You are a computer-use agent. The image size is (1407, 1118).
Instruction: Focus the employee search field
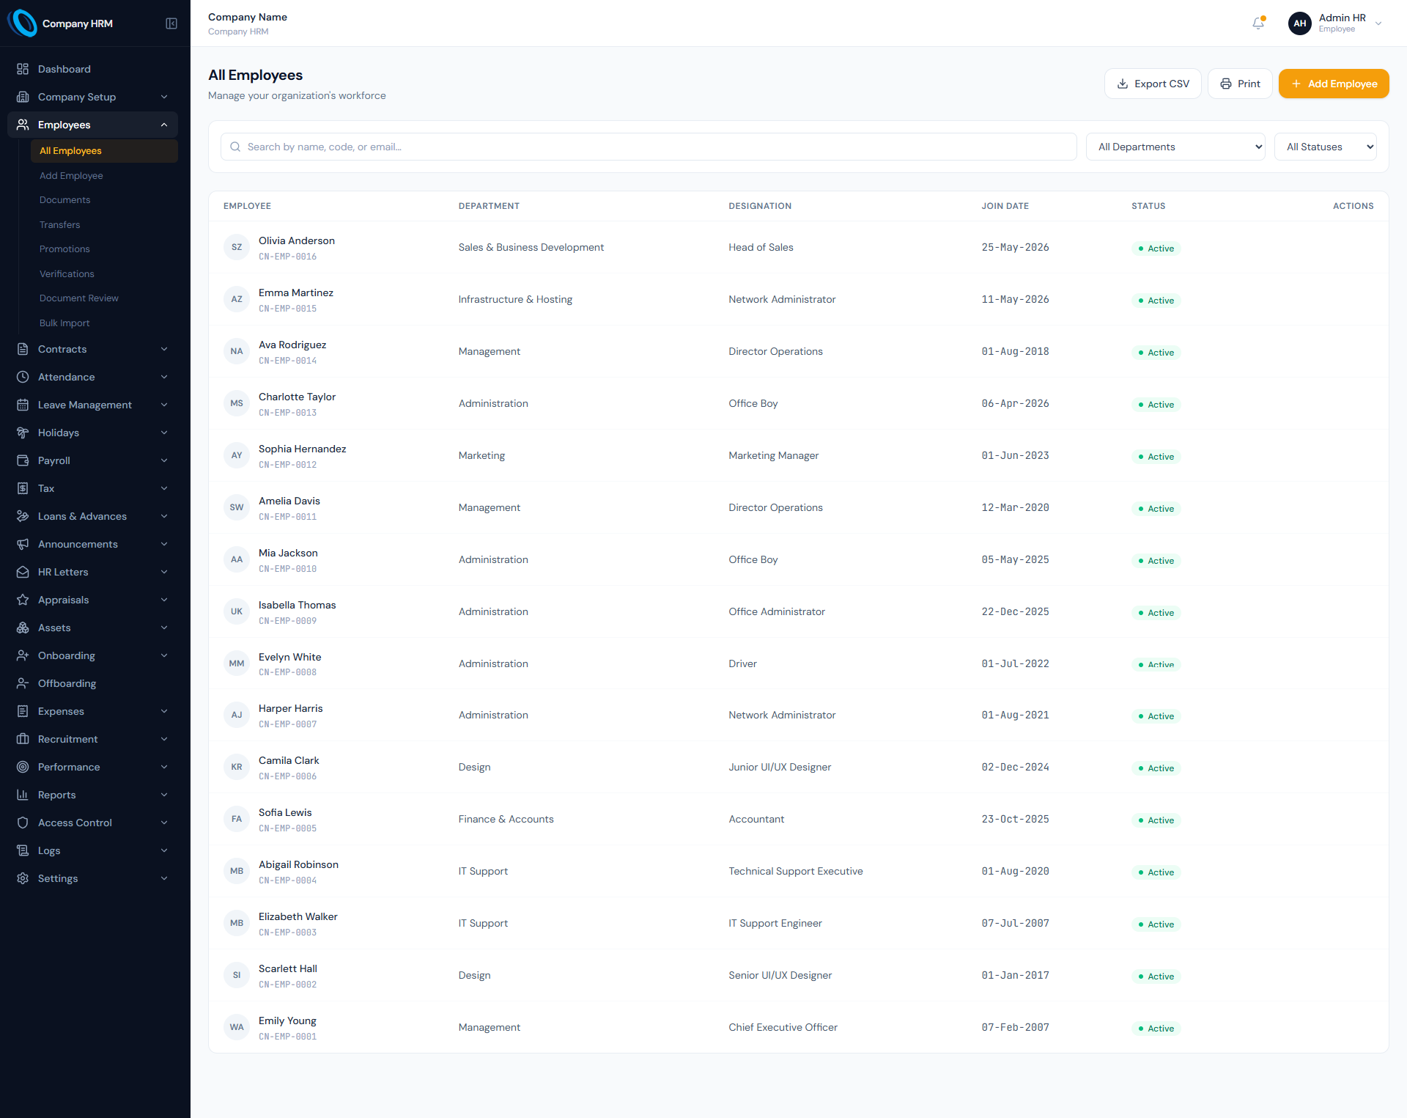click(649, 147)
